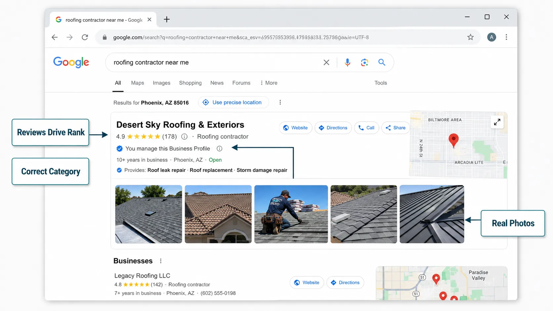
Task: Open photo of roofer kneeling on roof
Action: [291, 214]
